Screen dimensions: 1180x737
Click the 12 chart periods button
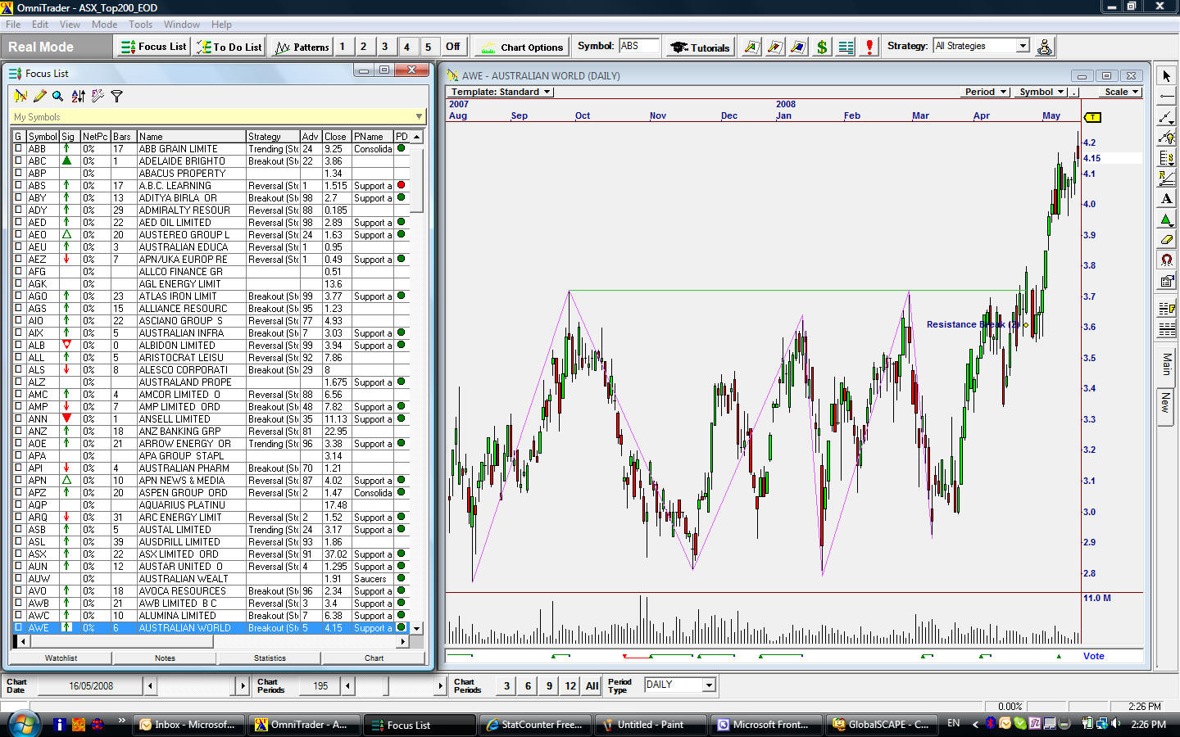(570, 686)
